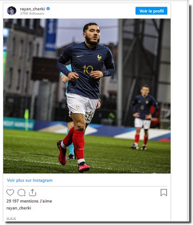Click the rooster crest on the jersey
The image size is (193, 225).
pos(99,58)
